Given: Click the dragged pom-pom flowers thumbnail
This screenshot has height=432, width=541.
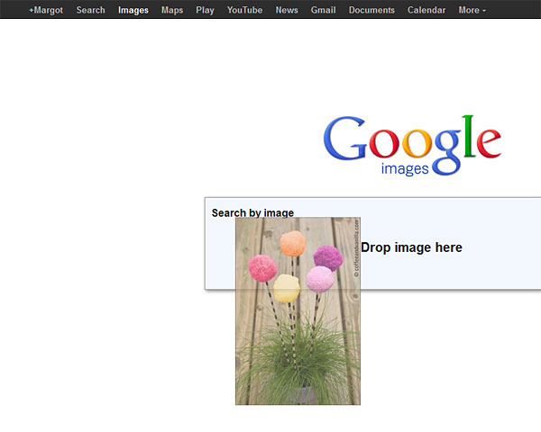Looking at the screenshot, I should coord(298,310).
